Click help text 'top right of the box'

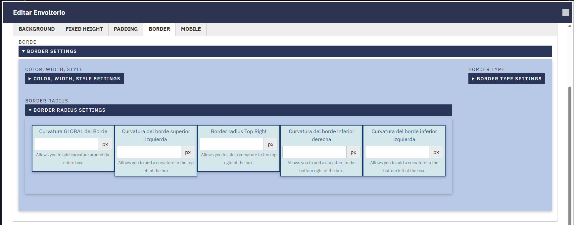click(239, 159)
